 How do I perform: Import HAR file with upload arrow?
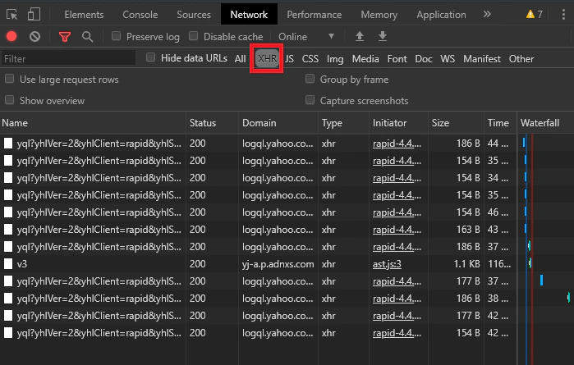click(360, 36)
